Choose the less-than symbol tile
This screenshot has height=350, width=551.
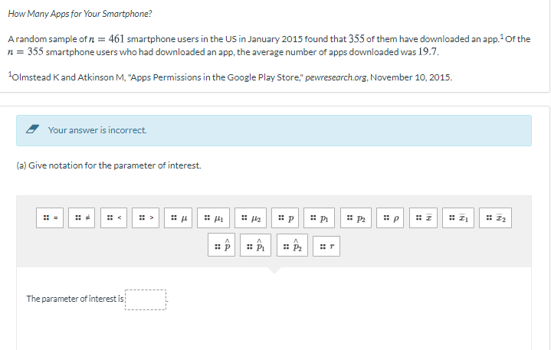click(x=113, y=218)
